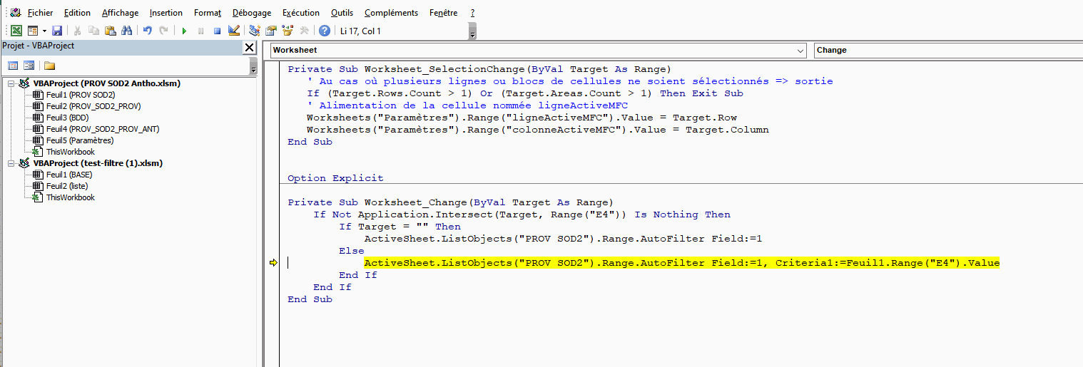Image resolution: width=1083 pixels, height=367 pixels.
Task: Open the Débogage menu
Action: click(x=251, y=13)
